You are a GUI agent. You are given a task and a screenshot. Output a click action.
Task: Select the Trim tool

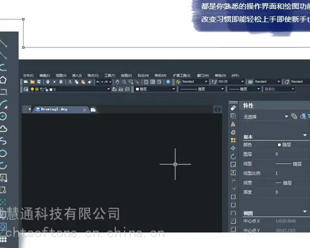coord(234,180)
